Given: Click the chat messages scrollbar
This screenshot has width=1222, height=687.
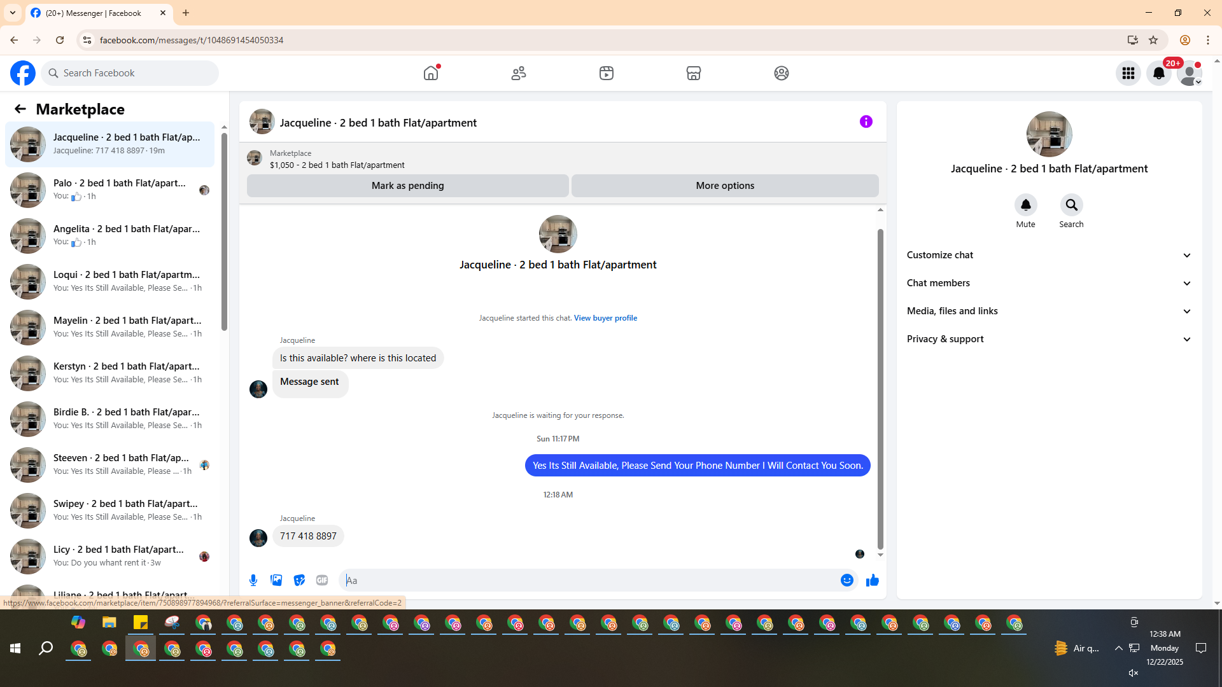Looking at the screenshot, I should [x=880, y=389].
